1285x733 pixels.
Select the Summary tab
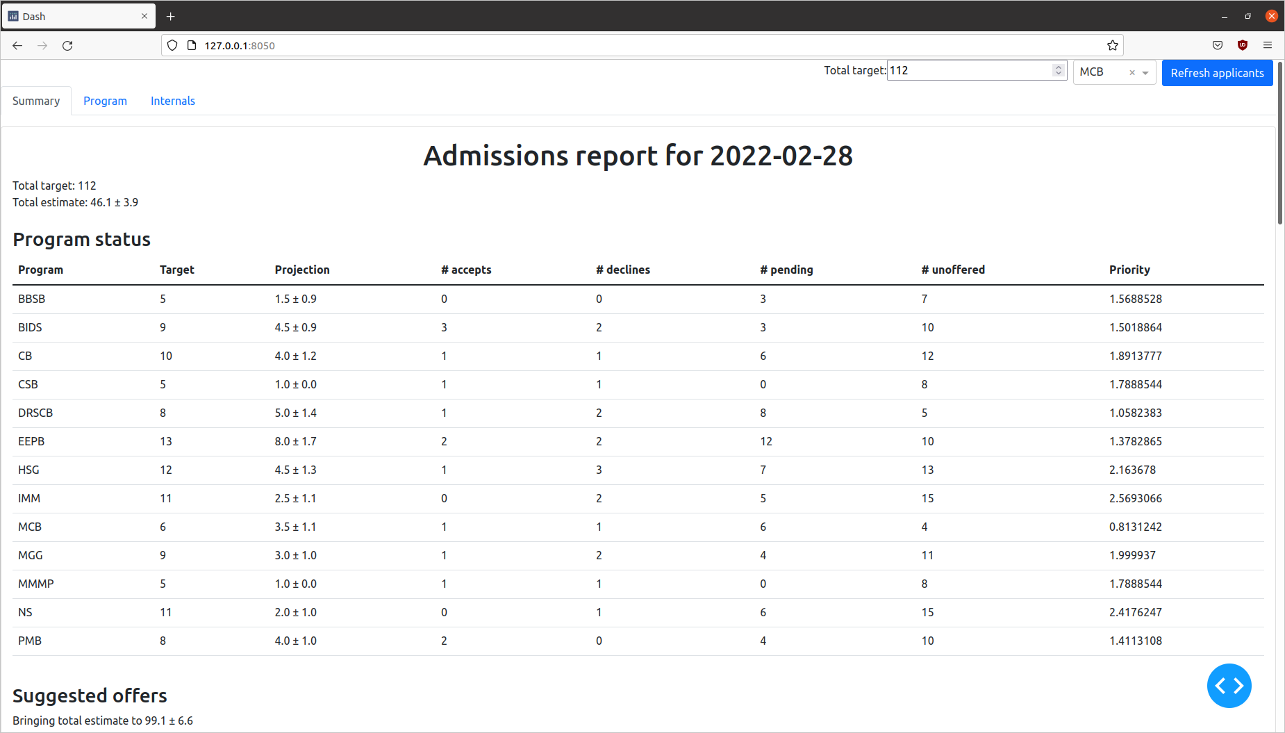[35, 101]
